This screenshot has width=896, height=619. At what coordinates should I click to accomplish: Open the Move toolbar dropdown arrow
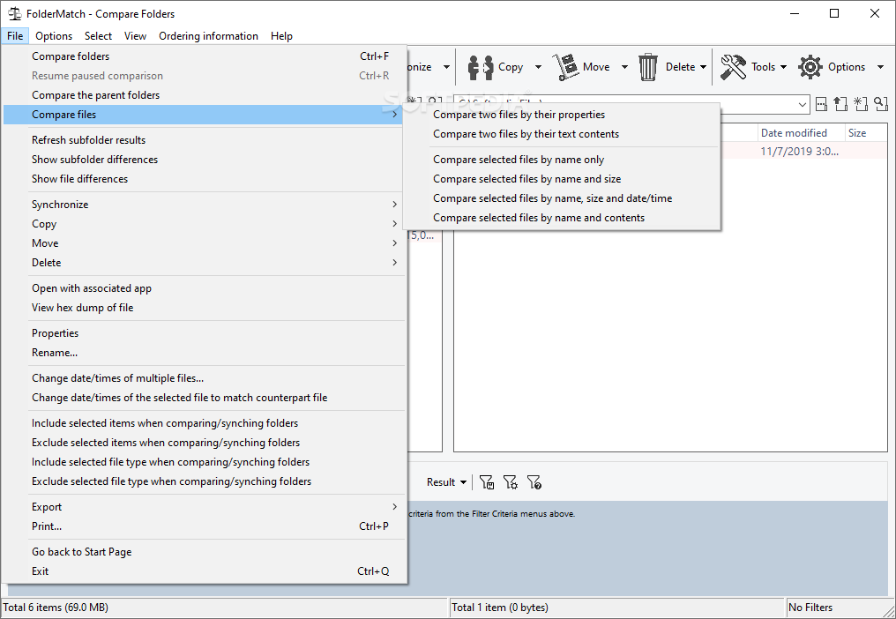624,67
